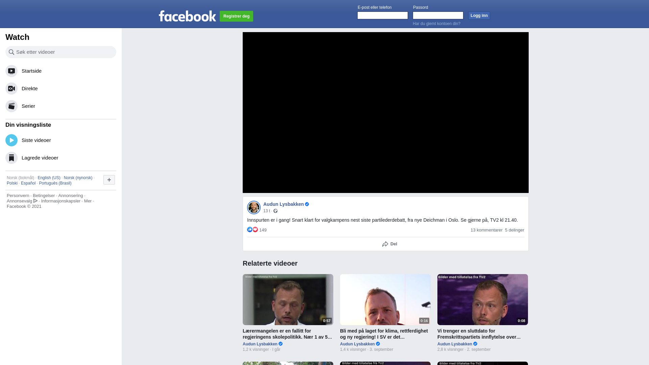Click the like reaction icon

click(x=250, y=229)
